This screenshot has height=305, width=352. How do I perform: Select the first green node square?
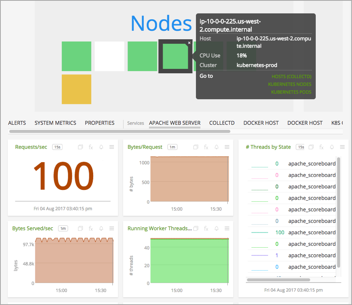coord(77,56)
